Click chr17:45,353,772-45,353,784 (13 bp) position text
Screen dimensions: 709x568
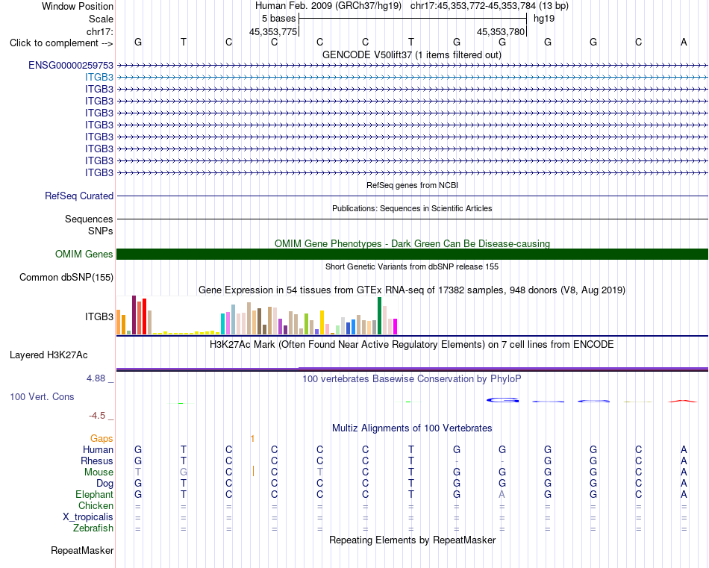pyautogui.click(x=490, y=6)
